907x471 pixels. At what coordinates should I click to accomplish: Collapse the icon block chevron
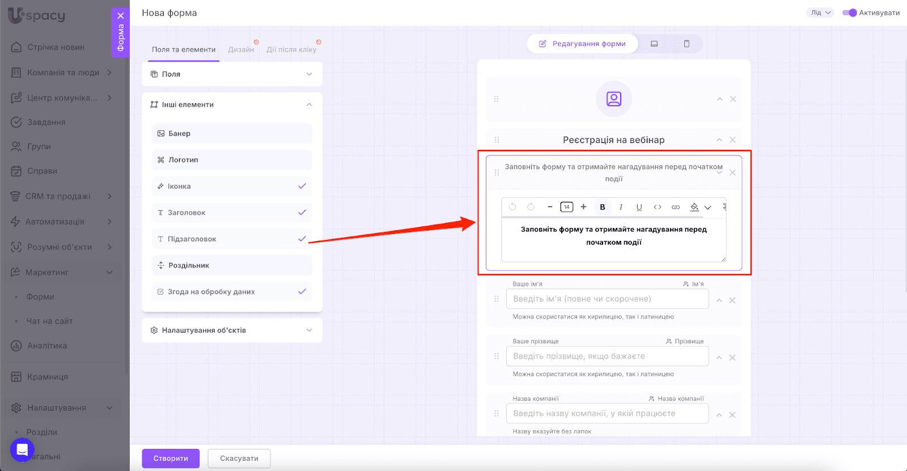(x=720, y=99)
